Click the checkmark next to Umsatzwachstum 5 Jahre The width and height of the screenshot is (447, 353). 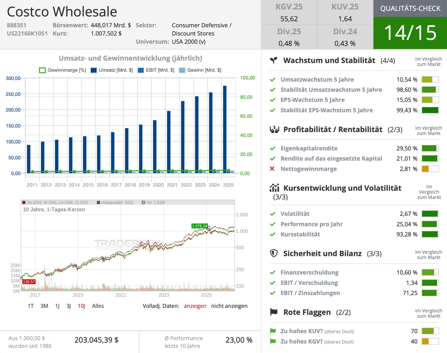(273, 79)
